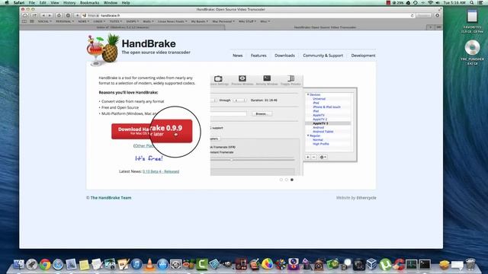Open the File menu
Image resolution: width=488 pixels, height=274 pixels.
coord(32,3)
